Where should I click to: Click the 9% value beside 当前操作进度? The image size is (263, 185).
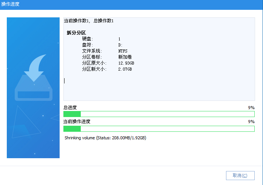[x=251, y=122]
